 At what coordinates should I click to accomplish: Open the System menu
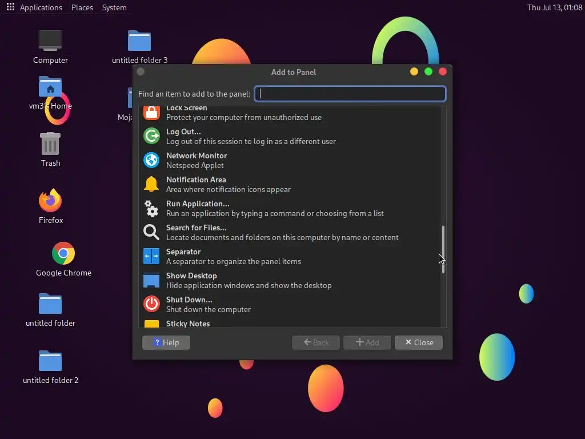tap(114, 7)
